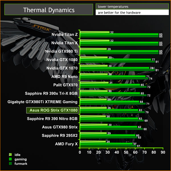The height and width of the screenshot is (171, 171).
Task: Click the STRIX logo on the card
Action: (42, 28)
